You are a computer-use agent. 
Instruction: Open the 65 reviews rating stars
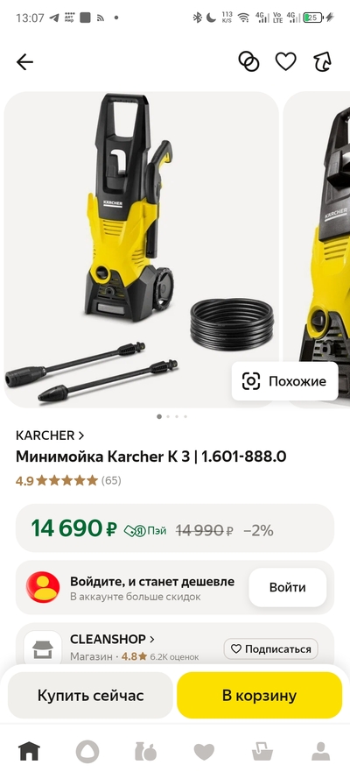[68, 480]
